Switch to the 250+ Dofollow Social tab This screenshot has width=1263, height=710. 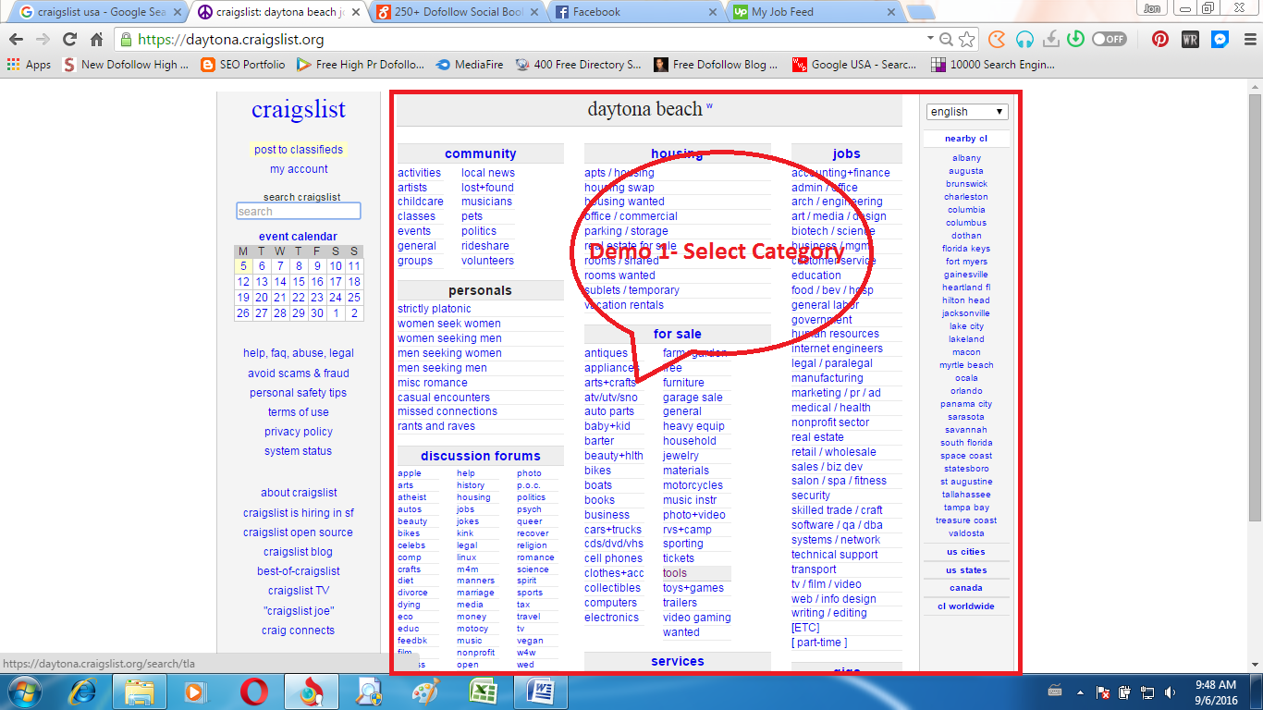459,12
